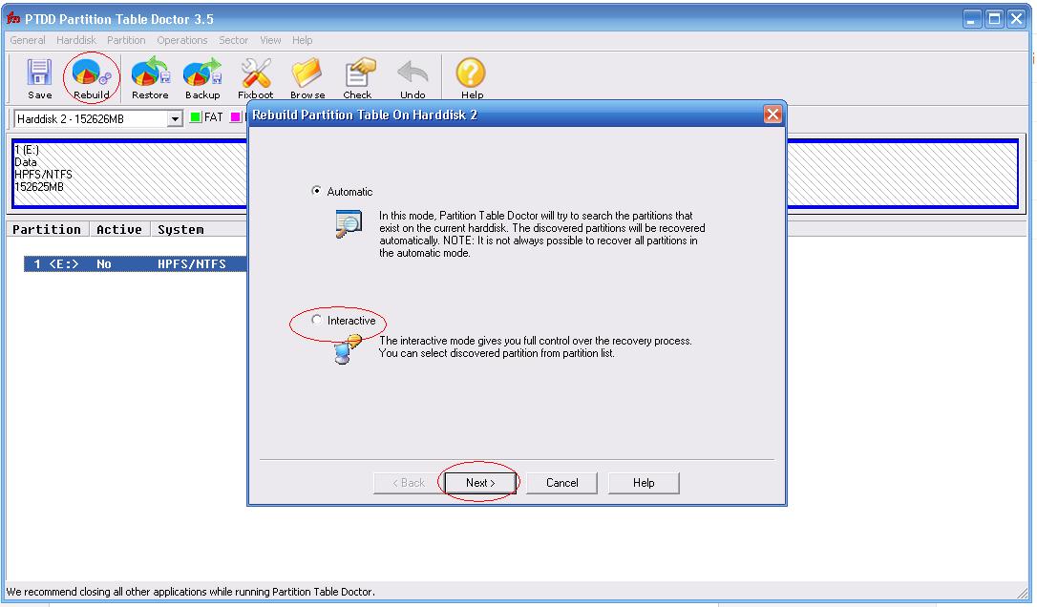Open the Restore tool
Screen dimensions: 1037x607
(150, 78)
